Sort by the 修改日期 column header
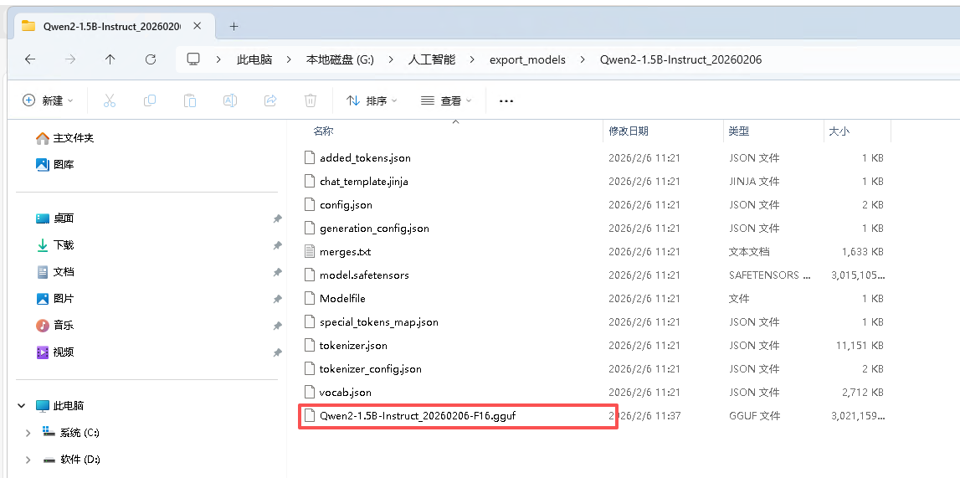Viewport: 960px width, 478px height. click(x=629, y=131)
